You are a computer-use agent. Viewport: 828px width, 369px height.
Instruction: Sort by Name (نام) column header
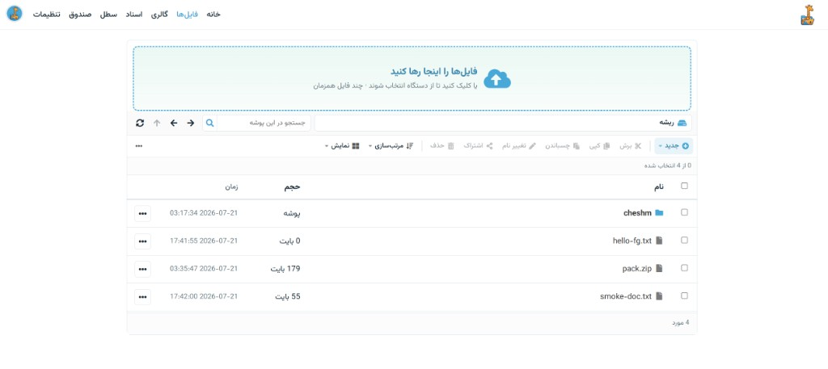coord(658,187)
